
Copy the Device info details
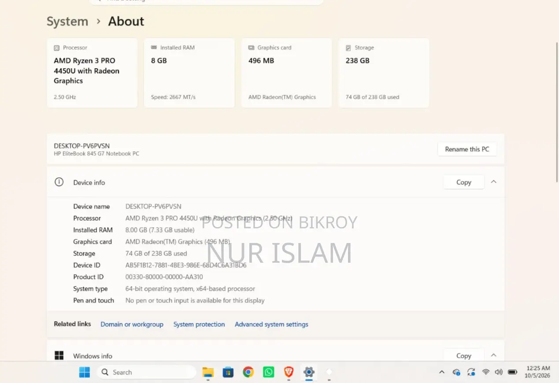pos(464,182)
